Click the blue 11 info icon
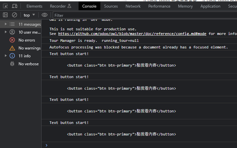 tap(12, 56)
